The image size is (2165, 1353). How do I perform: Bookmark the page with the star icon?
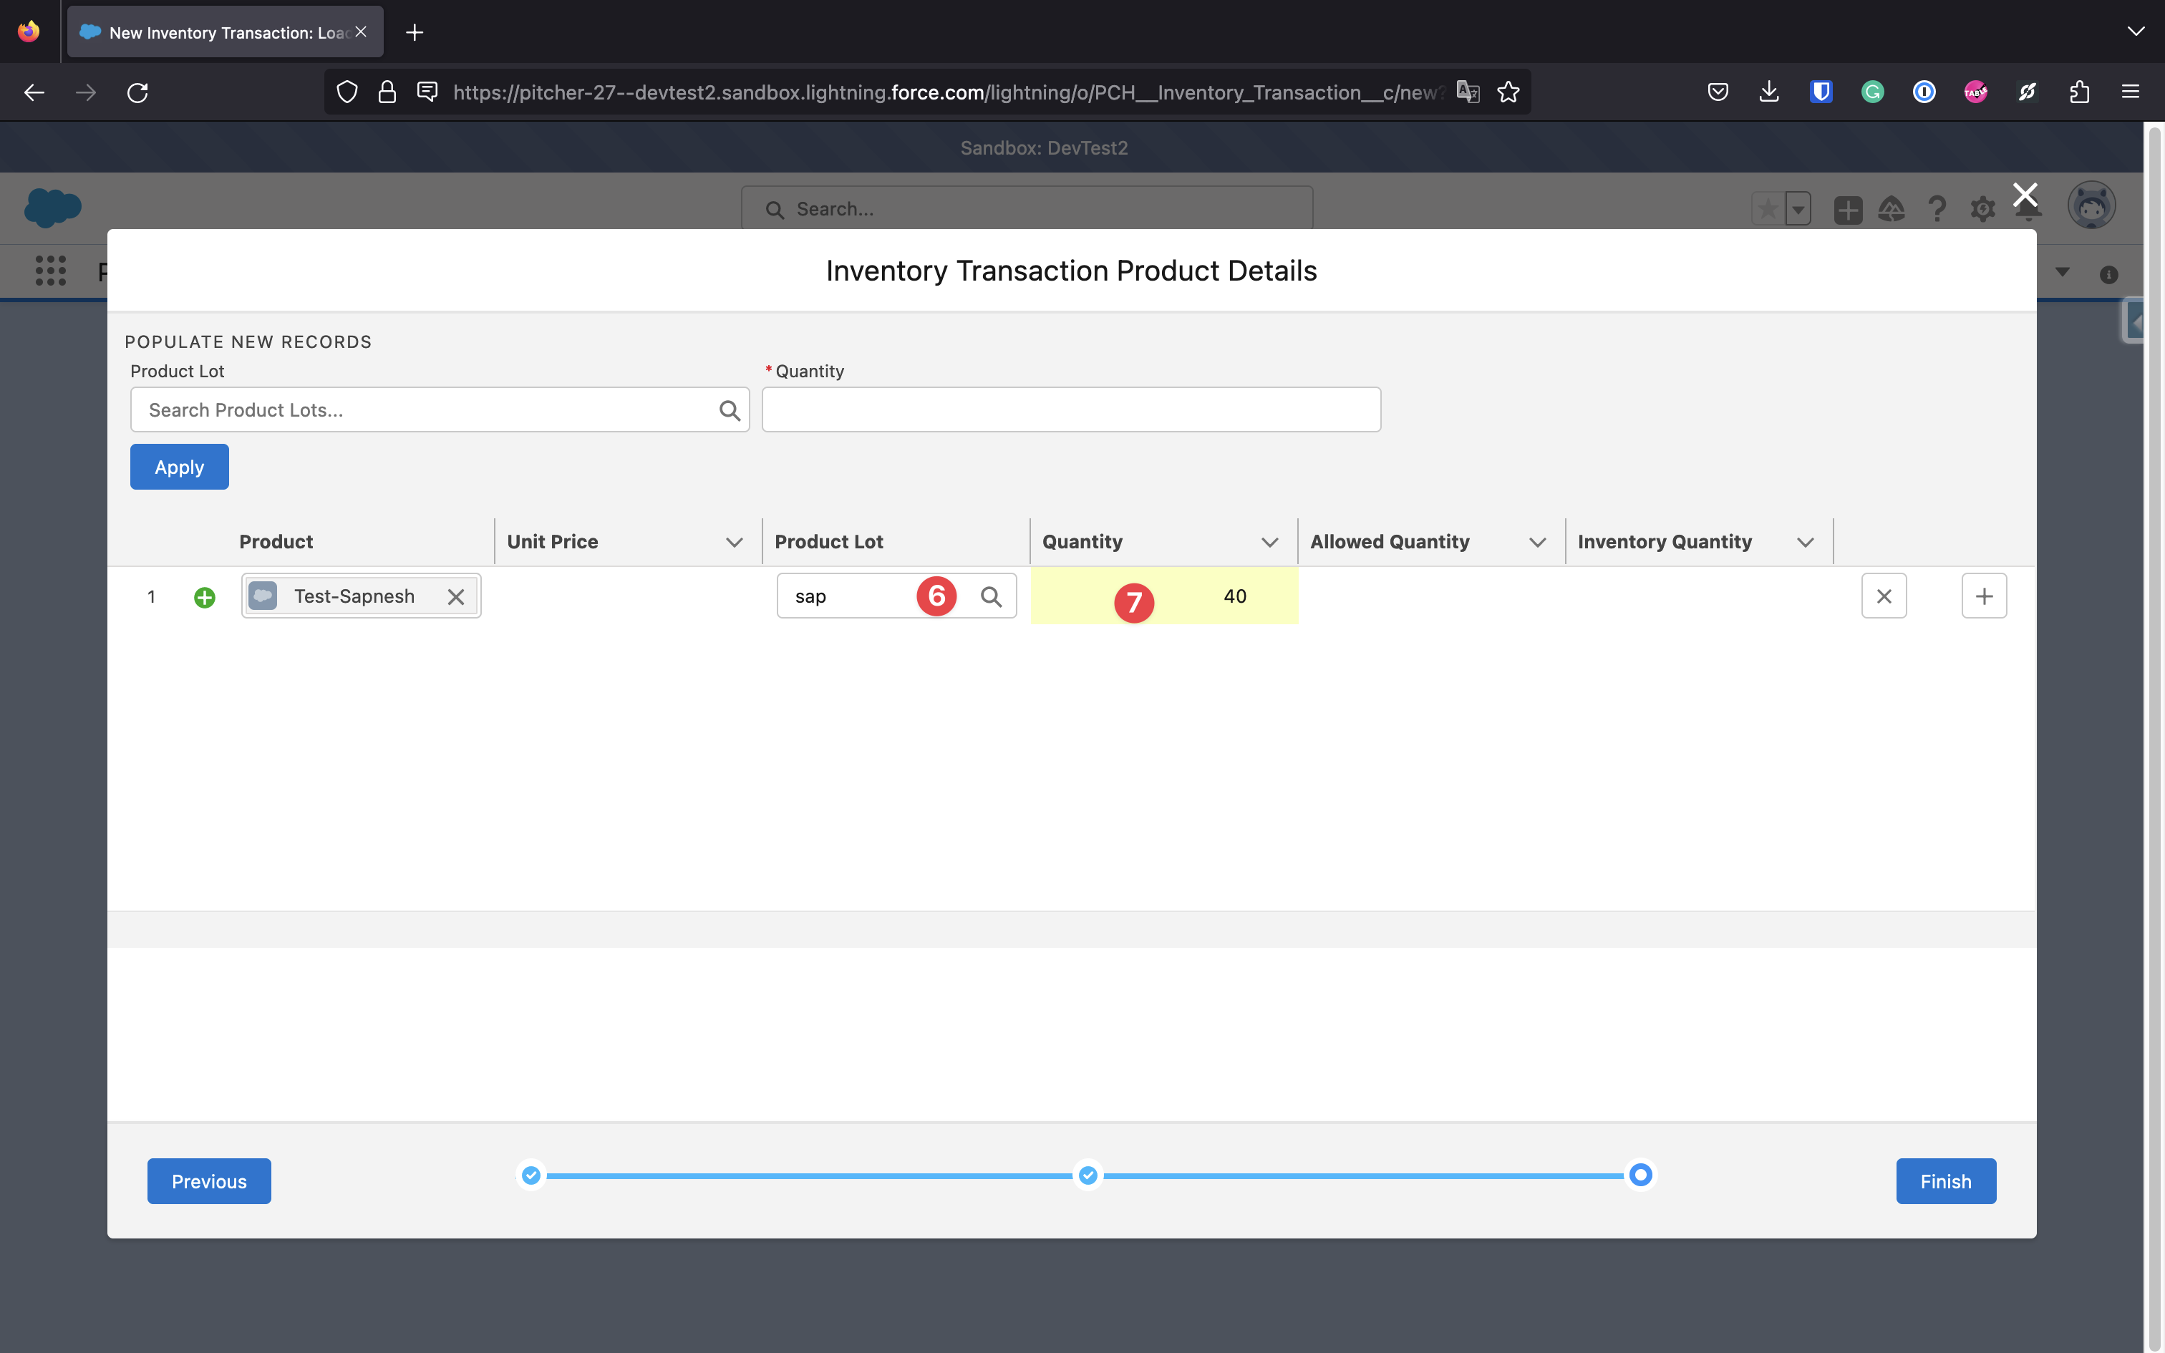(1508, 92)
